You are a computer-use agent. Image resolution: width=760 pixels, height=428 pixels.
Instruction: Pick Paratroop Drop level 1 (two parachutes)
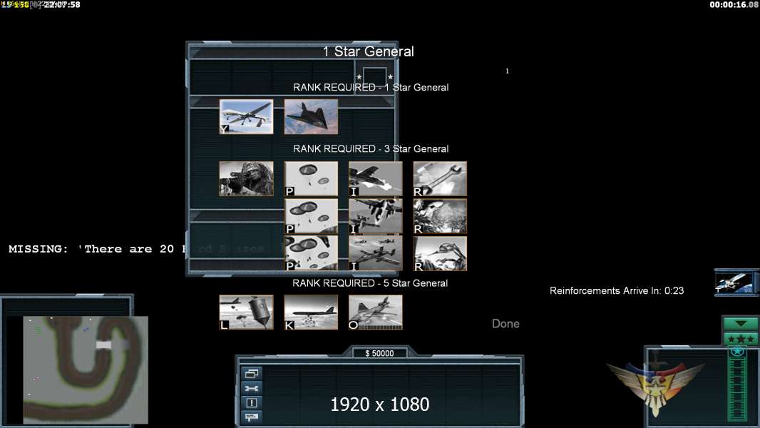[x=311, y=179]
